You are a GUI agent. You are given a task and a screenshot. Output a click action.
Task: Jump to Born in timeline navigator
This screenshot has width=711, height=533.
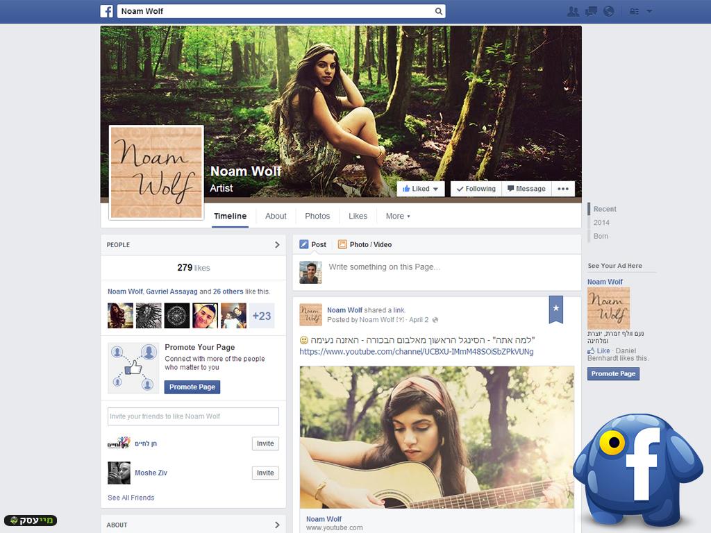(x=601, y=236)
